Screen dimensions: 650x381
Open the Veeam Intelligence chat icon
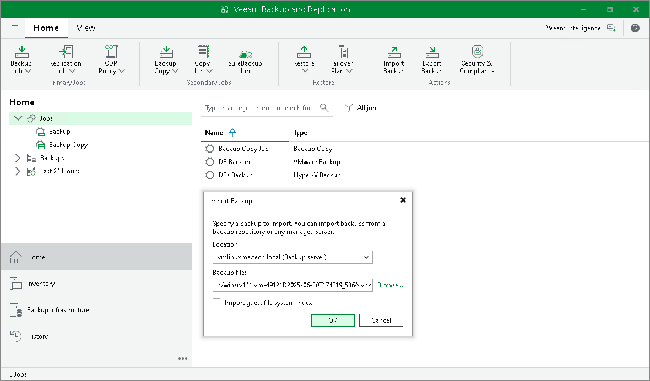pyautogui.click(x=611, y=28)
